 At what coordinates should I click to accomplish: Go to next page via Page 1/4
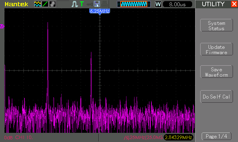click(217, 136)
